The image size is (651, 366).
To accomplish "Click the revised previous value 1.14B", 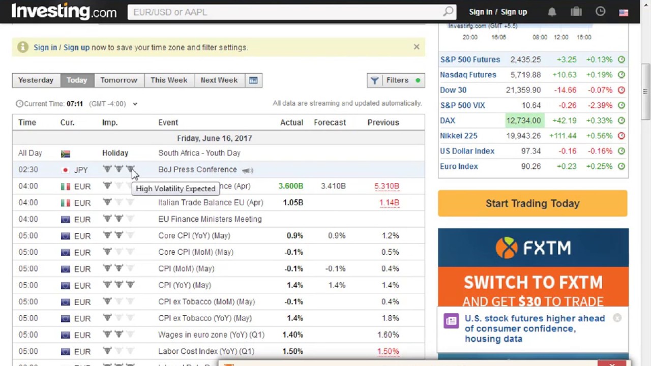I will coord(389,202).
